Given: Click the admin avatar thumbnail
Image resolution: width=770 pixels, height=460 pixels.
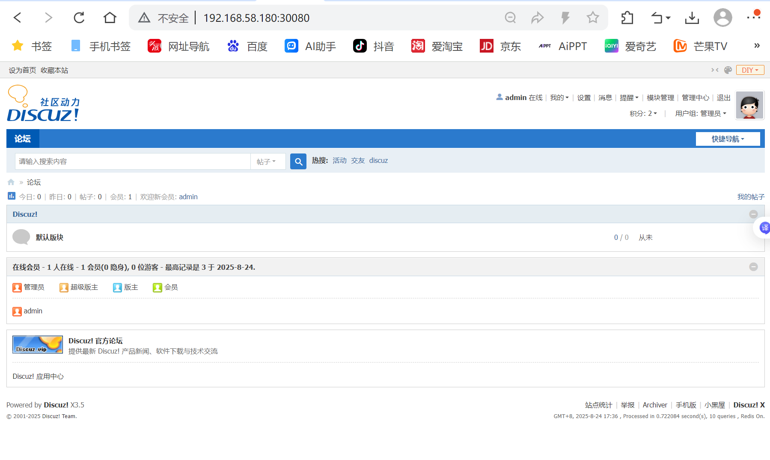Looking at the screenshot, I should point(749,105).
